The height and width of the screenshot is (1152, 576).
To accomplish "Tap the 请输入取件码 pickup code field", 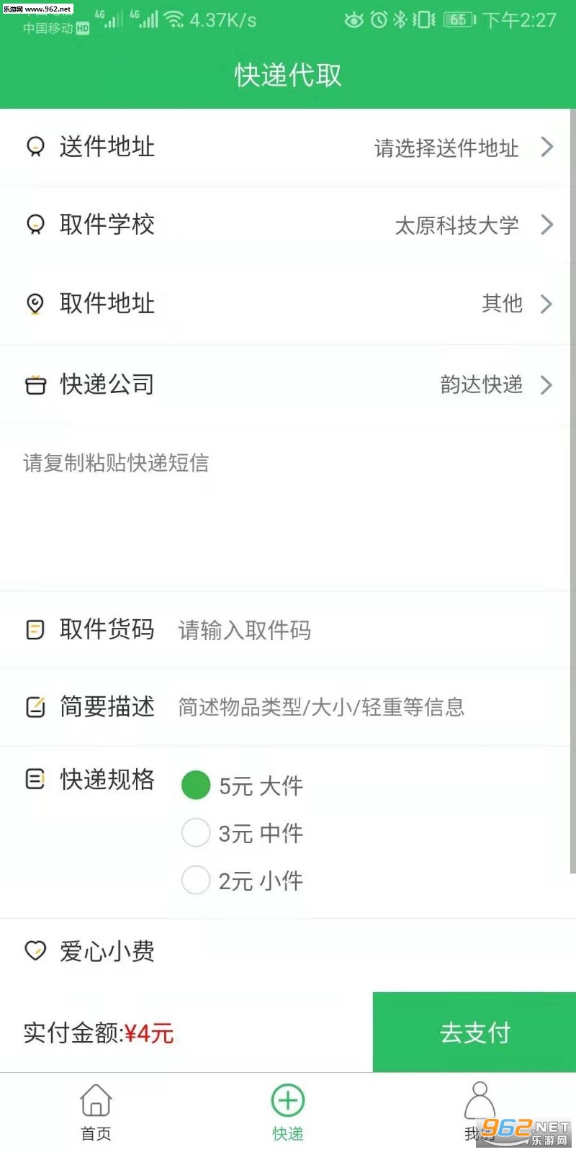I will [x=360, y=631].
